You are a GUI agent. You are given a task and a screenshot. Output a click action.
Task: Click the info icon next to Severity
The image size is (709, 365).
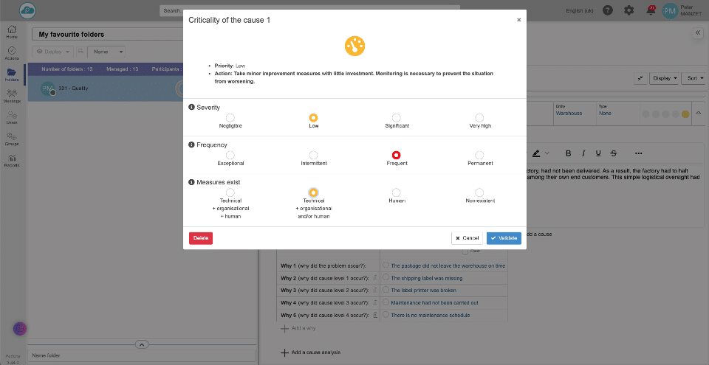pos(192,108)
